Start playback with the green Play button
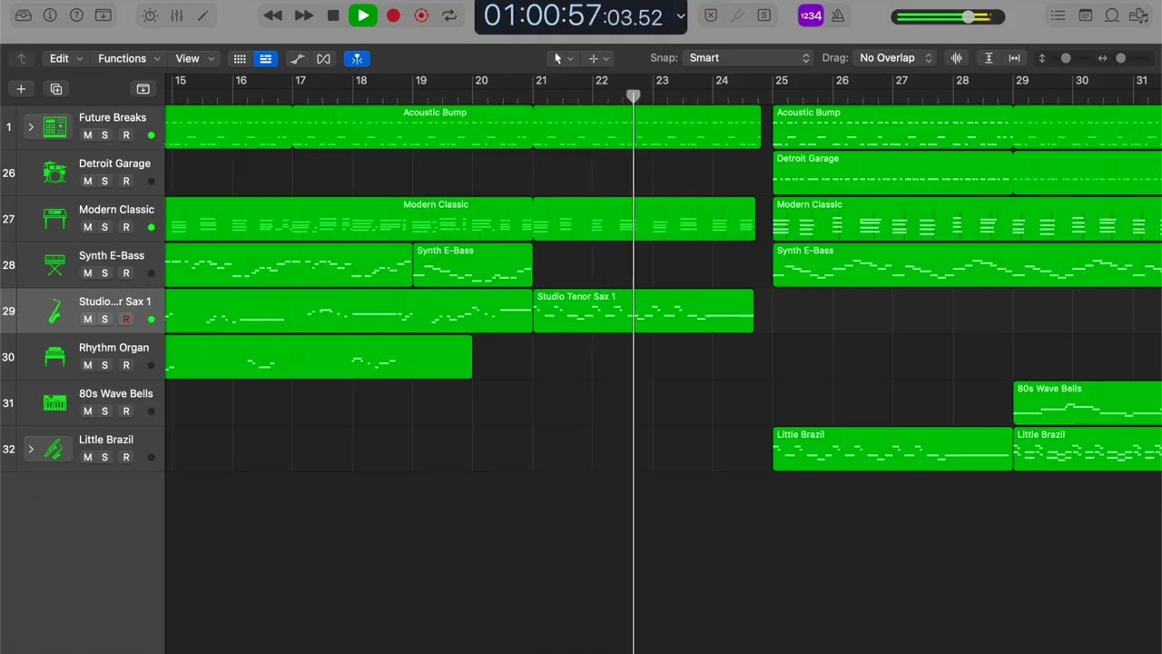 click(x=362, y=15)
